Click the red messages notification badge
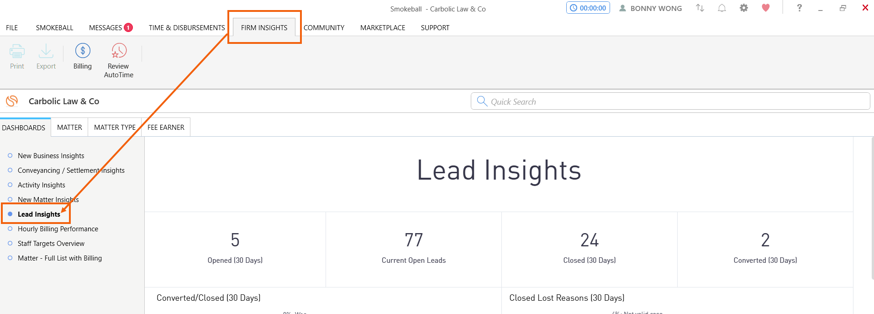874x314 pixels. 128,27
